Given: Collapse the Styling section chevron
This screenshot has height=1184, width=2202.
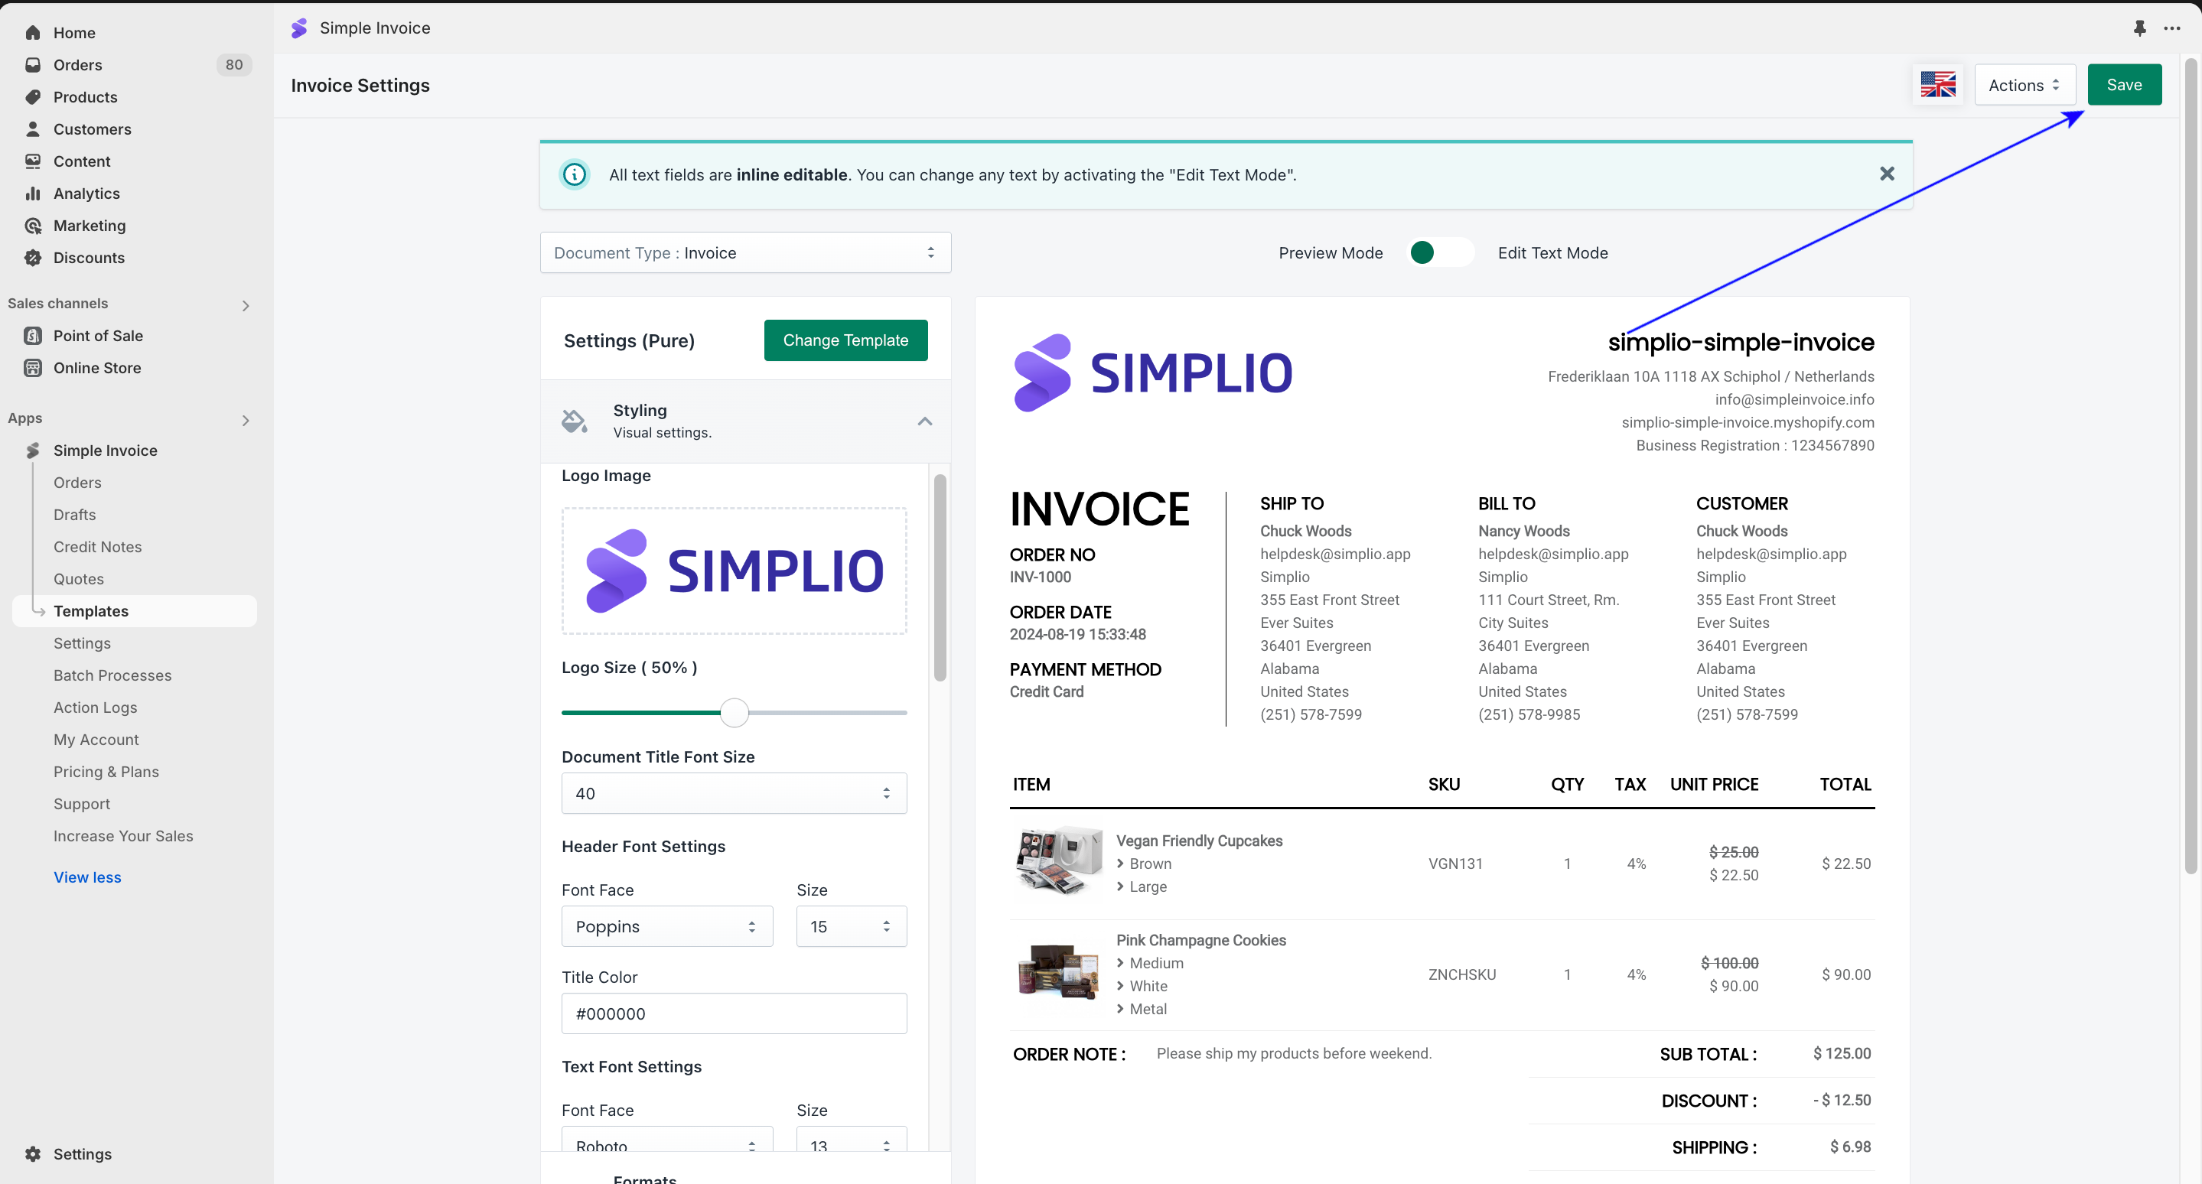Looking at the screenshot, I should tap(924, 421).
